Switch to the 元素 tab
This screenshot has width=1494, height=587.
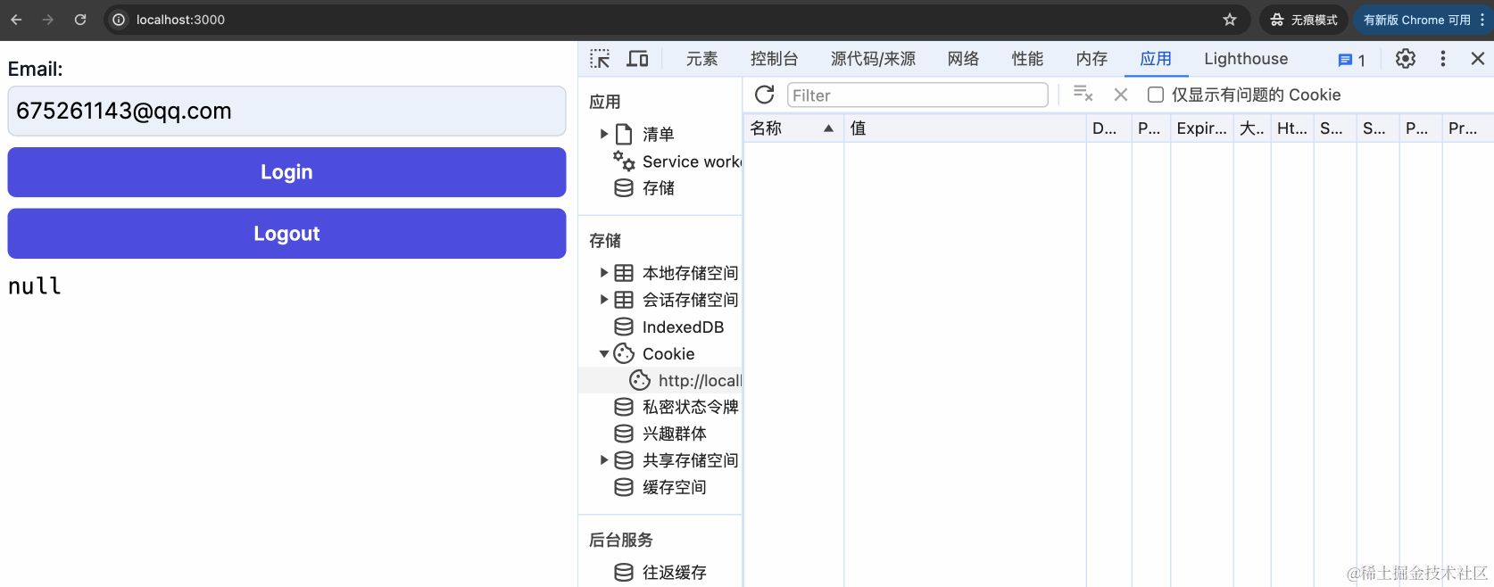701,59
